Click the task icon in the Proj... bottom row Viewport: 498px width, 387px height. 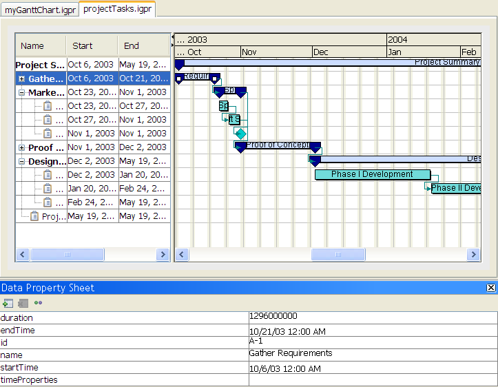tap(34, 216)
